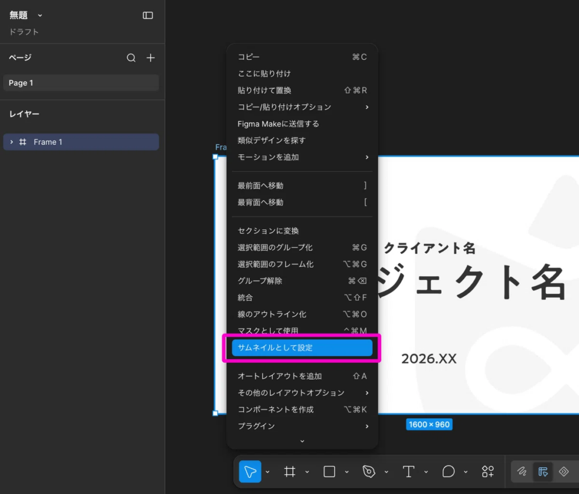Screen dimensions: 579x494
Task: Select the Comment tool
Action: [x=448, y=471]
